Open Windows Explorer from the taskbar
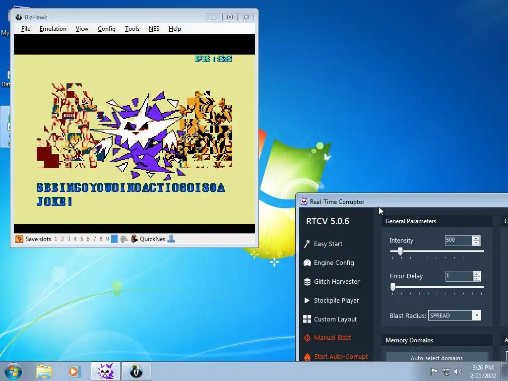508x381 pixels. (44, 371)
